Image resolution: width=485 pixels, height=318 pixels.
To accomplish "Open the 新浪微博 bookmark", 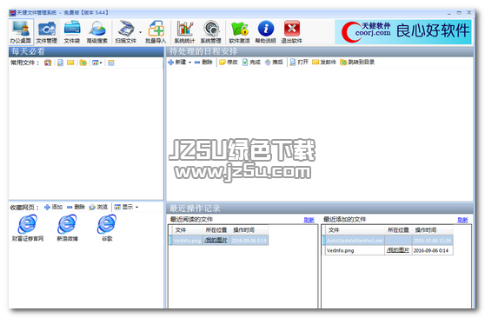I will tap(67, 228).
